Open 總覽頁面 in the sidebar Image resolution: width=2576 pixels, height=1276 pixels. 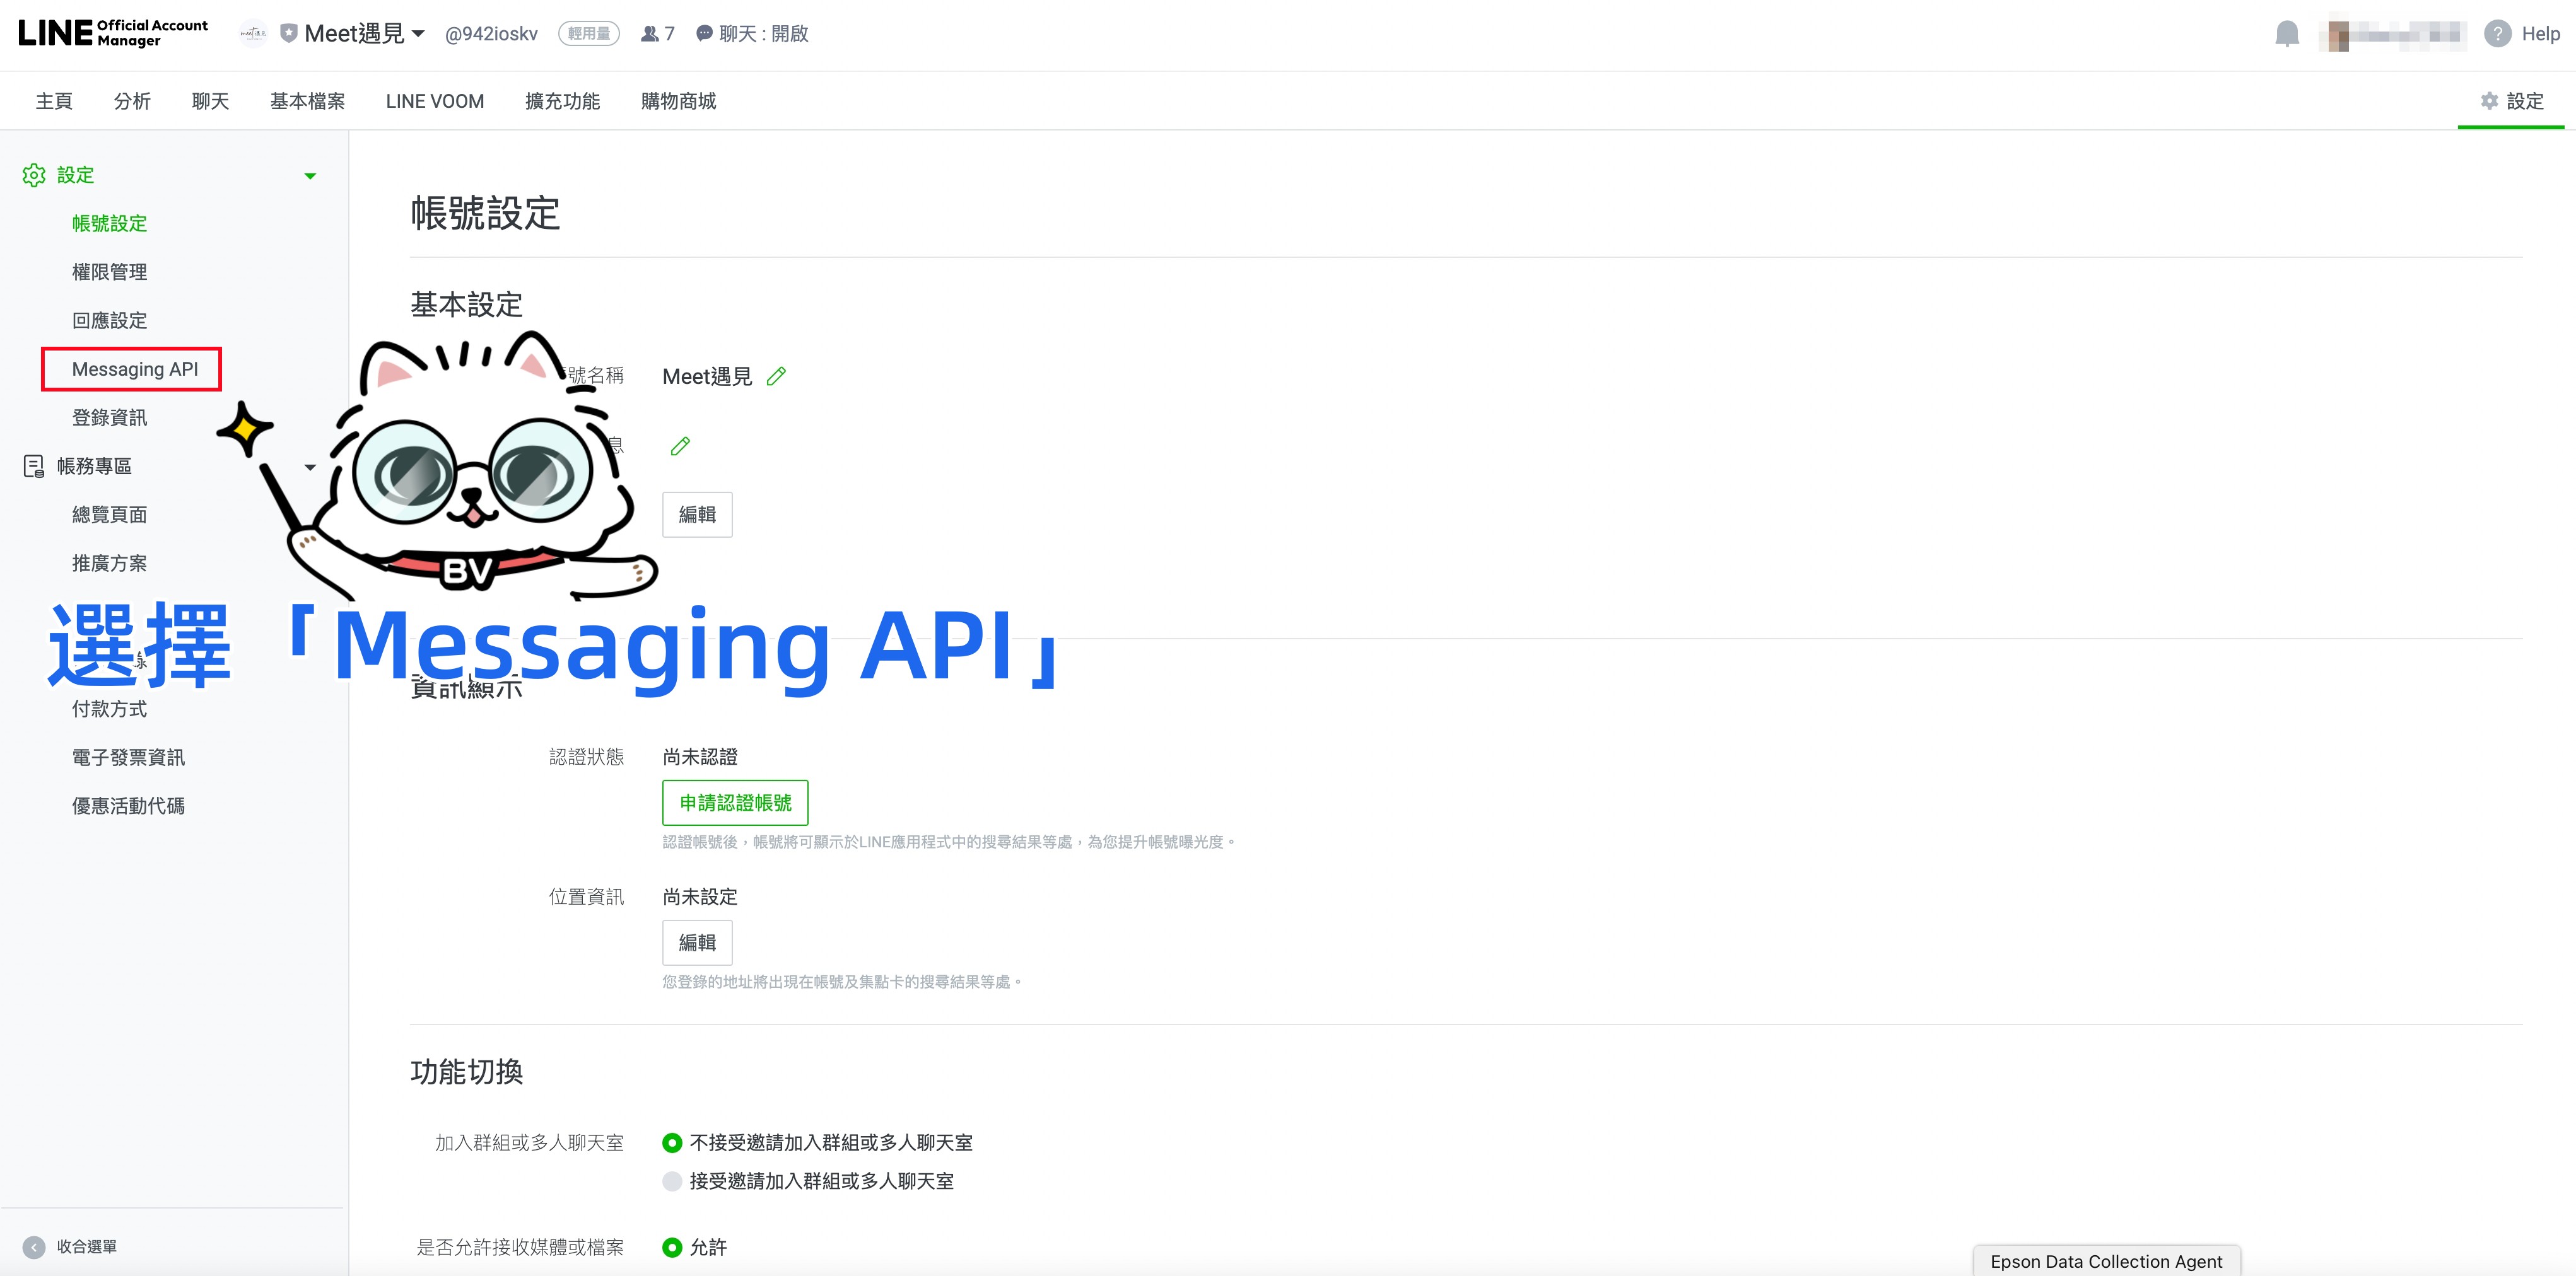pos(109,514)
